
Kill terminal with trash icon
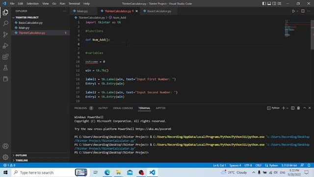pyautogui.click(x=298, y=108)
